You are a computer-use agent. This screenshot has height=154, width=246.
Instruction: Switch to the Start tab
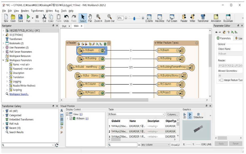click(x=64, y=26)
